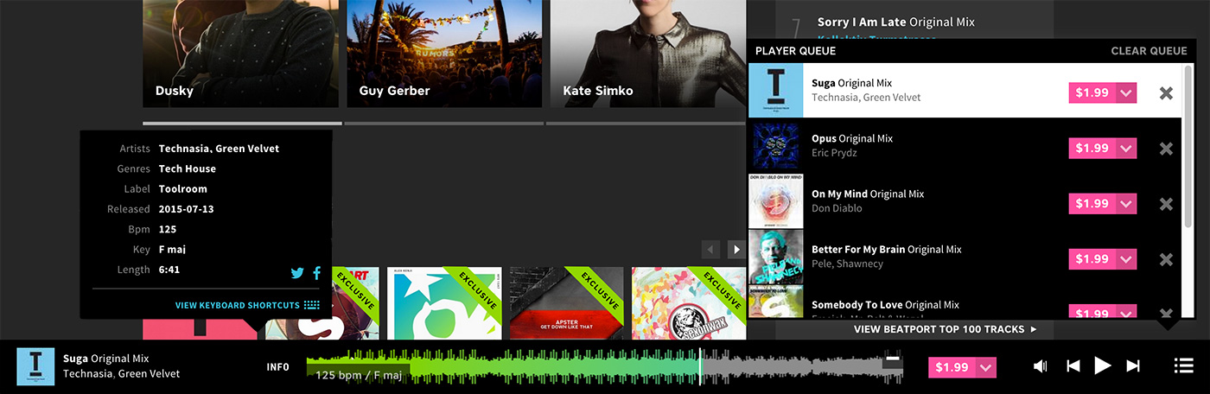Open Technasia, Green Velvet artists in info panel
Screen dimensions: 1210x394
(219, 149)
